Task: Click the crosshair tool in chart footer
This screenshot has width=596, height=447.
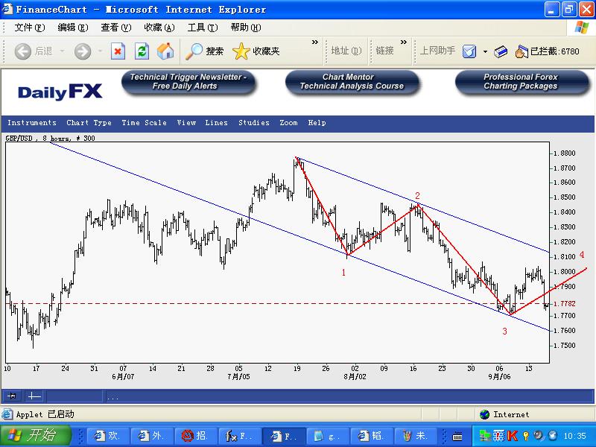Action: (34, 396)
